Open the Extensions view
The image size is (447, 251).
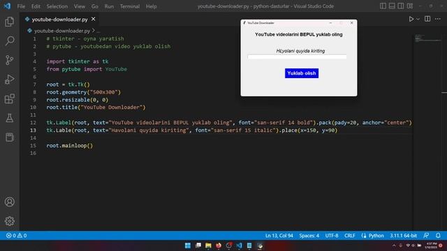(9, 99)
